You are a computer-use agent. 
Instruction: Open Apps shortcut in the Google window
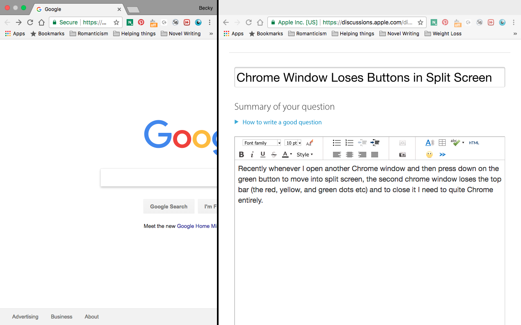point(15,34)
